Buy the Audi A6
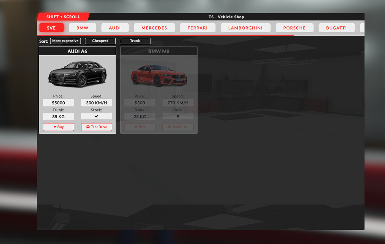Viewport: 385px width, 244px height. point(58,127)
